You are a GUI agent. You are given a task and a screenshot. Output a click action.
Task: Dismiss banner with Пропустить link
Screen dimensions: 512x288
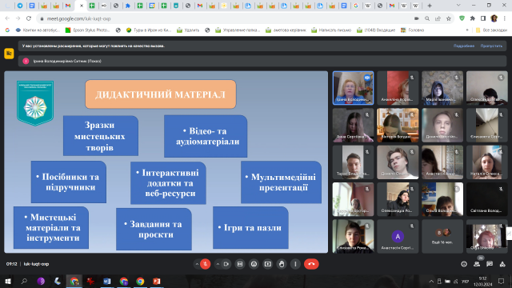tap(491, 46)
